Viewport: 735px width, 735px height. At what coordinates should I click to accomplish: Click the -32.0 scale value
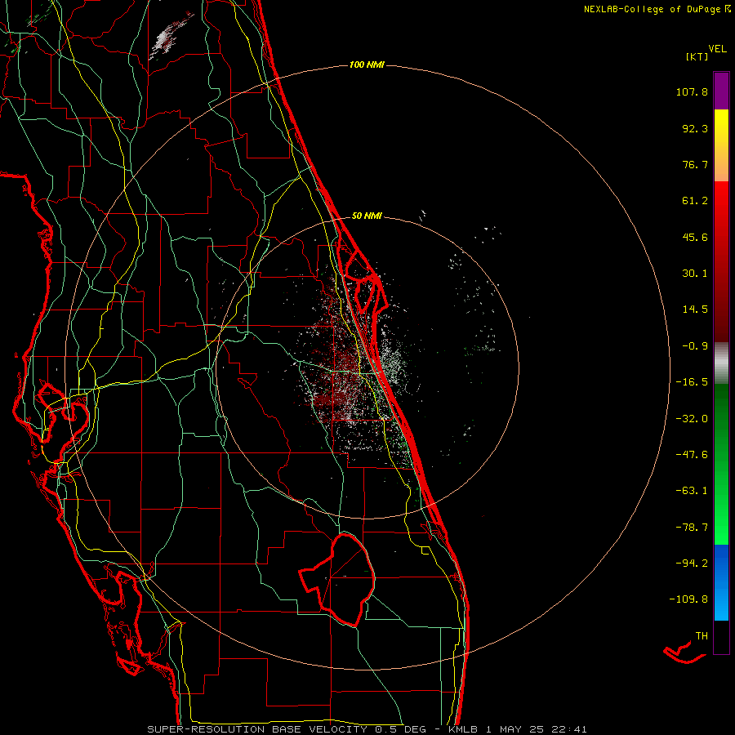tap(692, 419)
